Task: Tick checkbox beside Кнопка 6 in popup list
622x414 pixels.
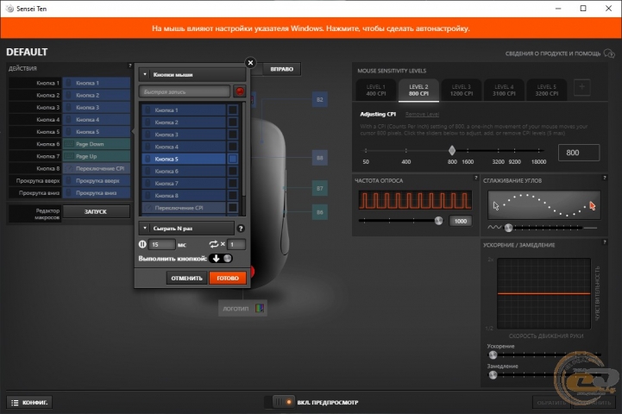Action: [x=233, y=172]
